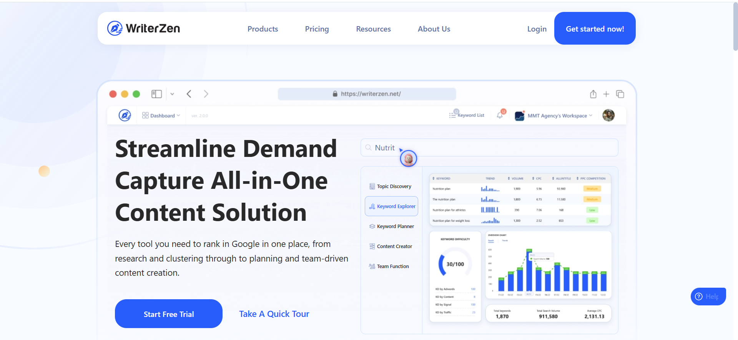Expand the sidebar dropdown chevron in mock browser
738x340 pixels.
click(x=172, y=94)
